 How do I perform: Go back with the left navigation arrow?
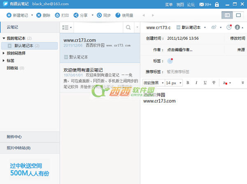(x=144, y=15)
